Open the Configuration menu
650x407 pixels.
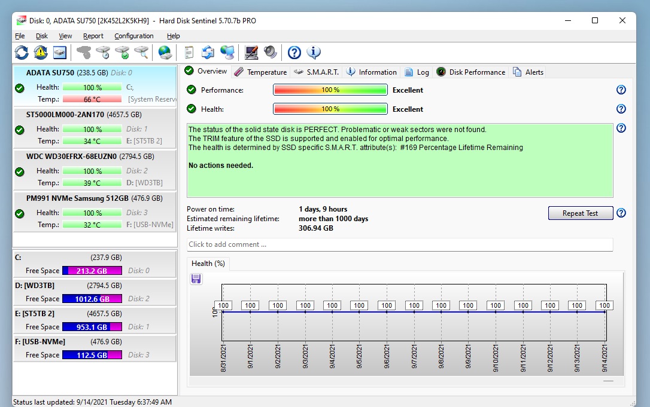coord(133,36)
